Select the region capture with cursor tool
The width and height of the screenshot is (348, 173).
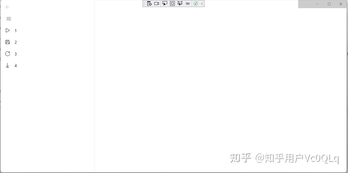click(180, 4)
